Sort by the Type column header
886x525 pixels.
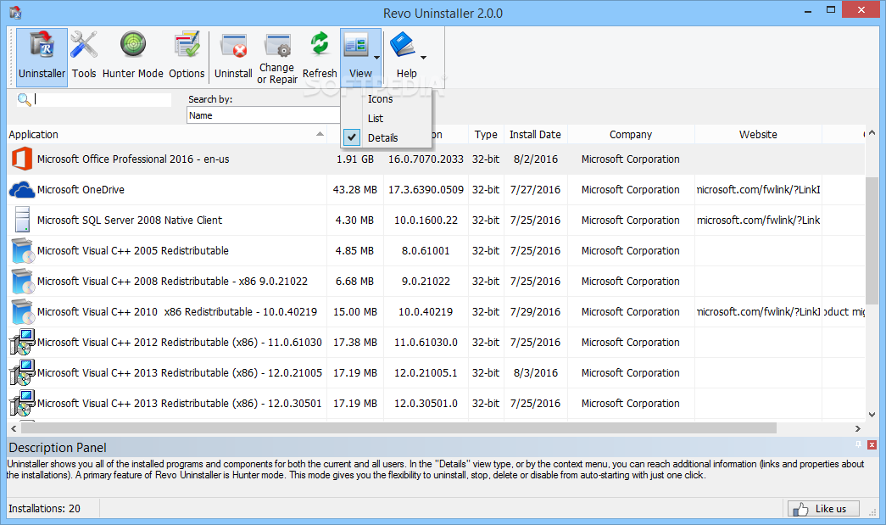(x=486, y=135)
